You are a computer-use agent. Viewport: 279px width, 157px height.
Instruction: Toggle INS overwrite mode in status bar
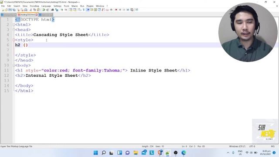tap(272, 147)
